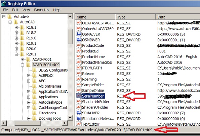The width and height of the screenshot is (200, 136).
Task: Click the R18.1 folder icon
Action: pos(22,27)
